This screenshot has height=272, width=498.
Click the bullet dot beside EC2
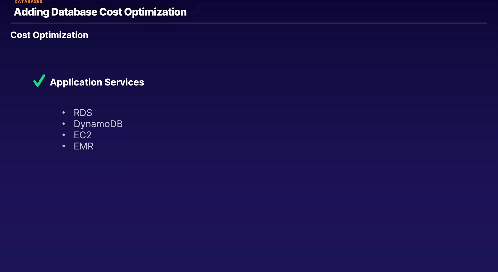coord(64,135)
